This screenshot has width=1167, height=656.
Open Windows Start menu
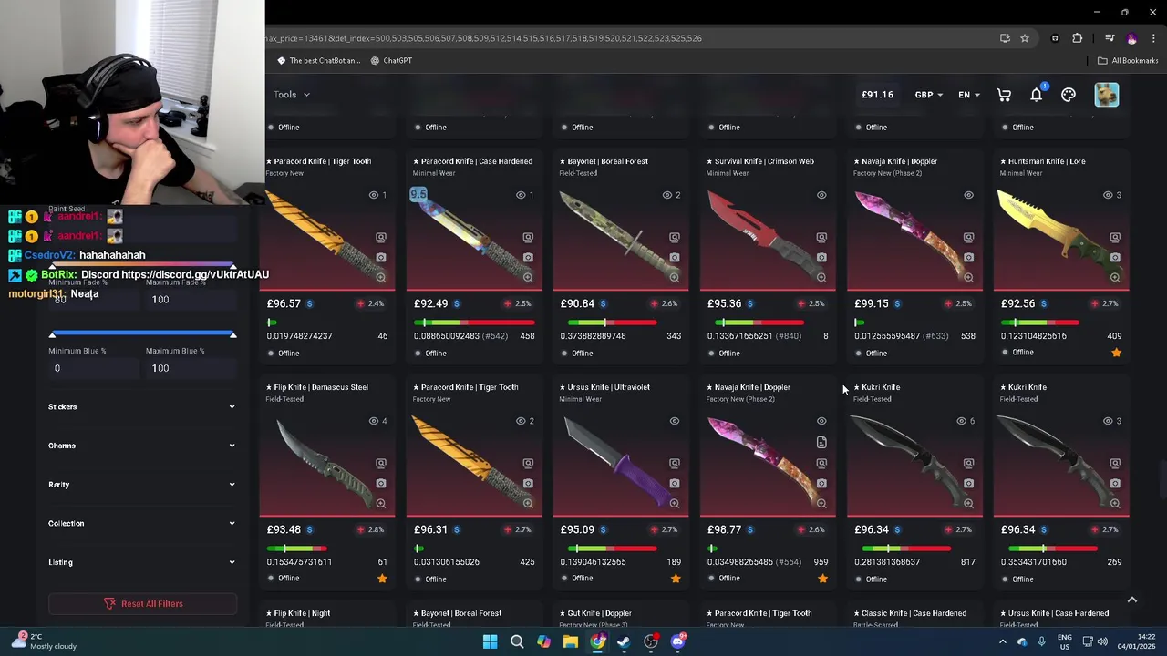[490, 641]
